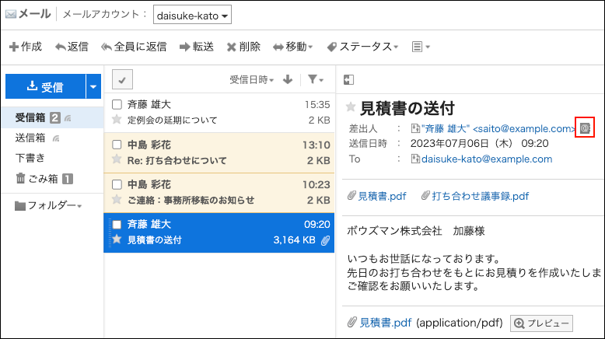Open the 移動 move dropdown
The image size is (605, 339).
tap(293, 47)
